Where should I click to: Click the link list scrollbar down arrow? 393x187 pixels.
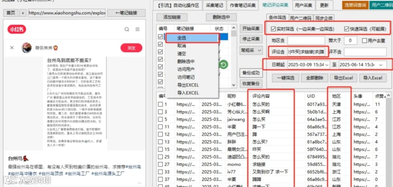[234, 85]
